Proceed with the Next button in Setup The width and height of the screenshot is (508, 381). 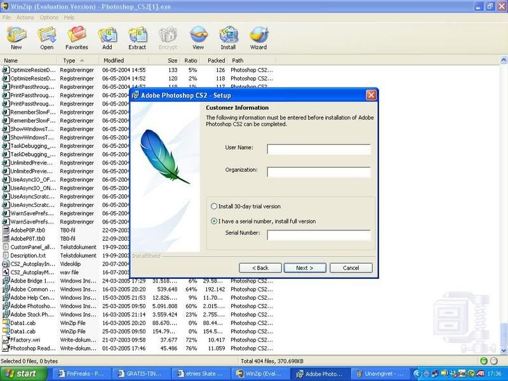(x=305, y=268)
